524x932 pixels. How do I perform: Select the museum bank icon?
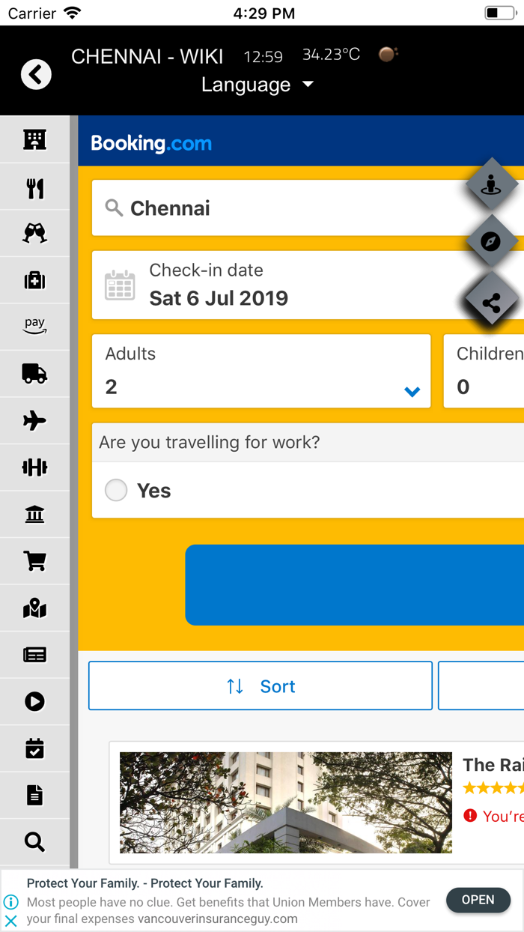[x=34, y=514]
